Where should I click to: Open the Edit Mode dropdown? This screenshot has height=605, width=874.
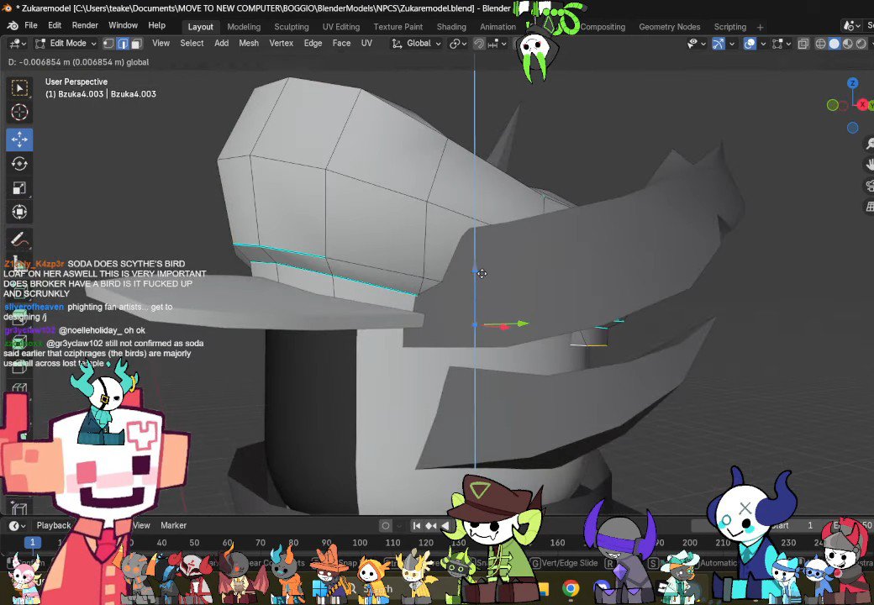(66, 44)
